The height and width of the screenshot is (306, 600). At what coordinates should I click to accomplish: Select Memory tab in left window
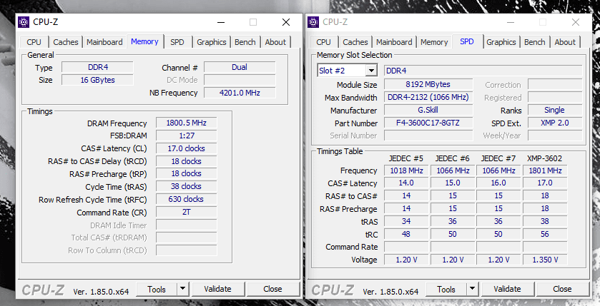144,41
